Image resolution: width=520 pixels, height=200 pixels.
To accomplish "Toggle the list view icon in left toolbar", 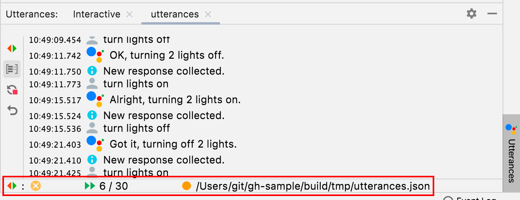I will 12,69.
